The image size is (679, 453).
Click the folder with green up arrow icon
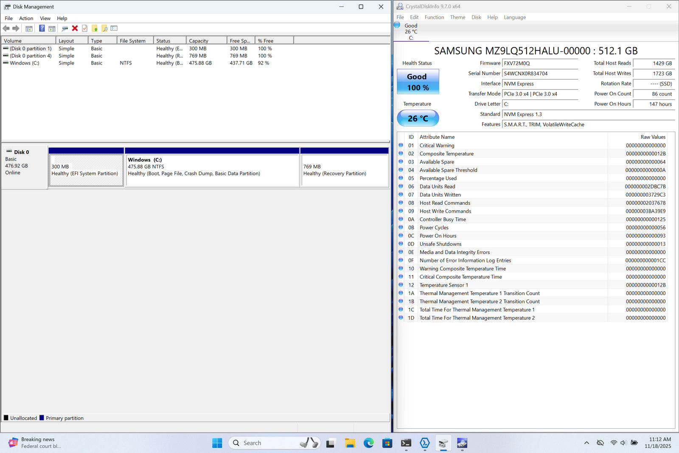(x=95, y=28)
